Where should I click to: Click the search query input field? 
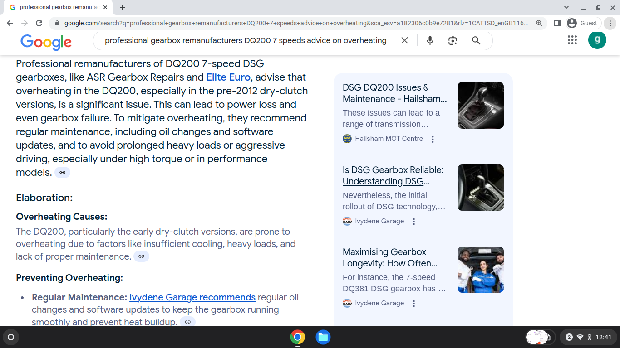[246, 41]
